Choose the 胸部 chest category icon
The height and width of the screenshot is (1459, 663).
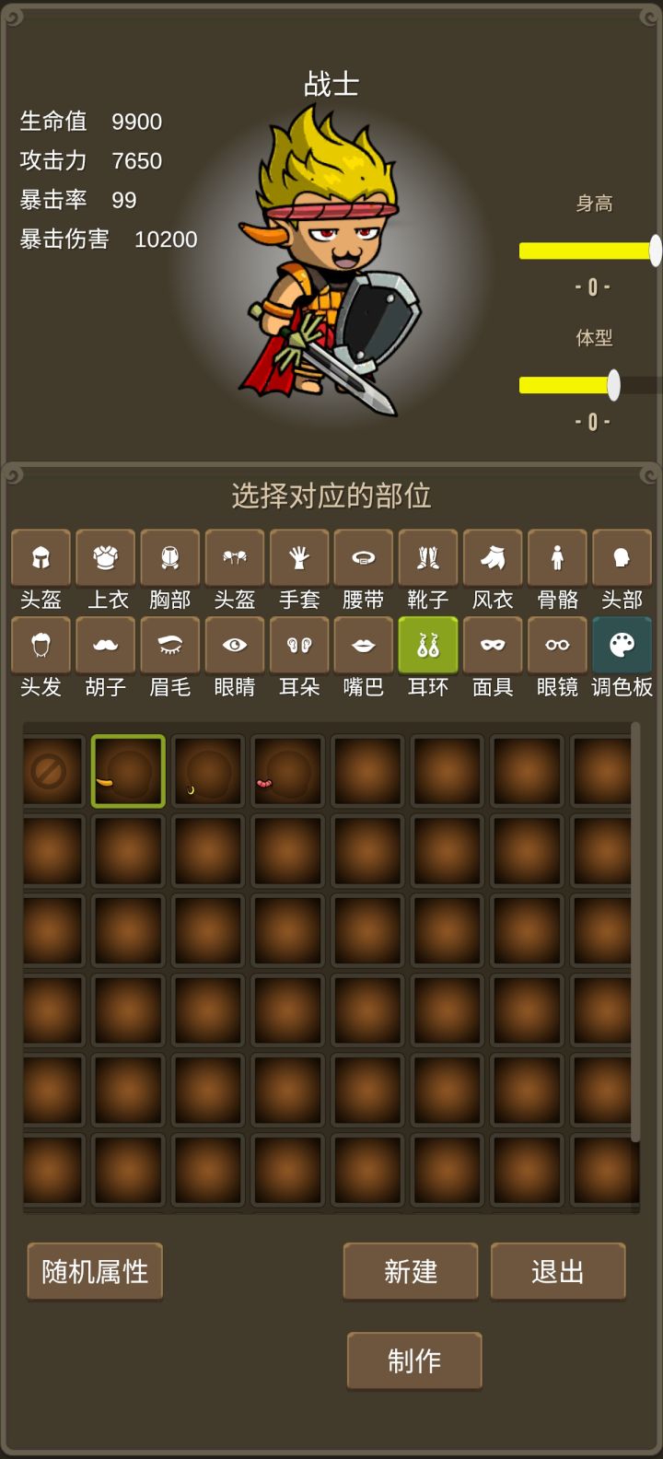click(x=170, y=557)
